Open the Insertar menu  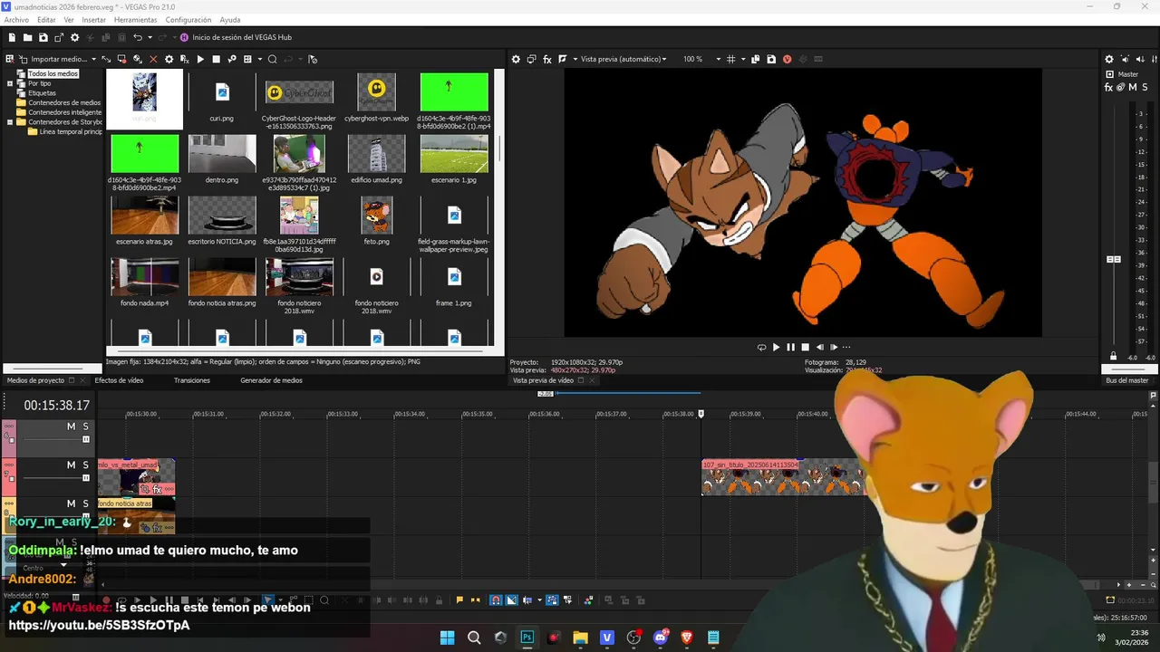[x=93, y=20]
